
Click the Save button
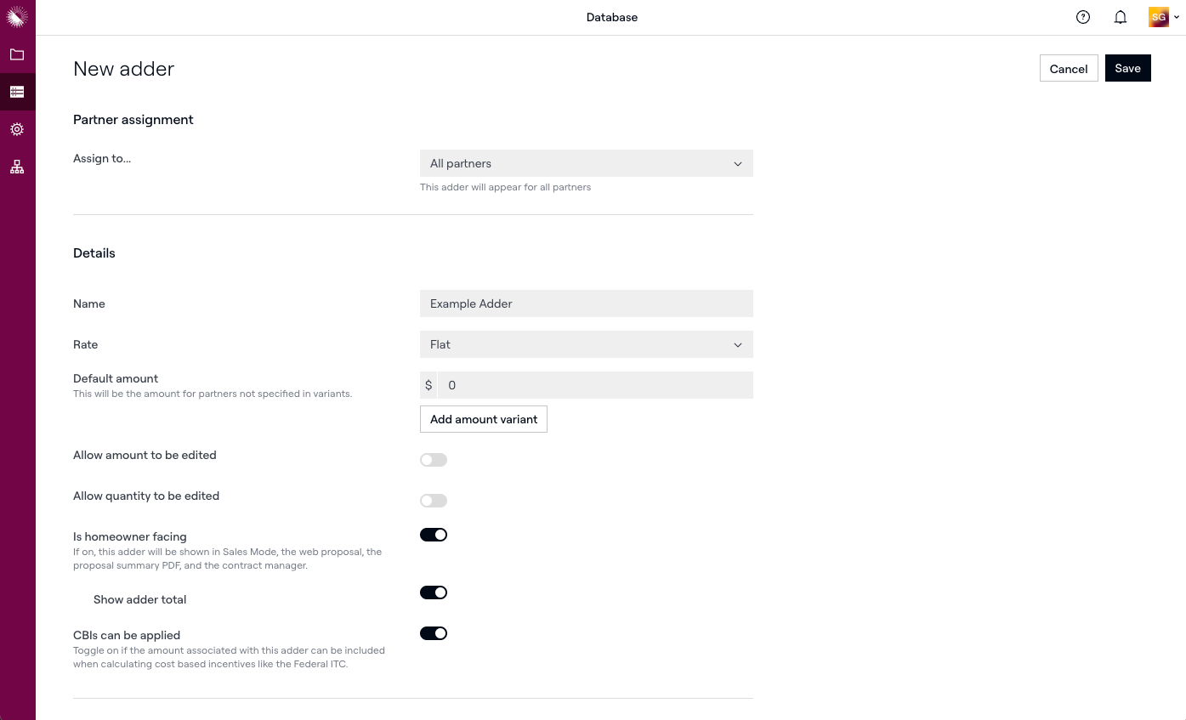click(1128, 69)
